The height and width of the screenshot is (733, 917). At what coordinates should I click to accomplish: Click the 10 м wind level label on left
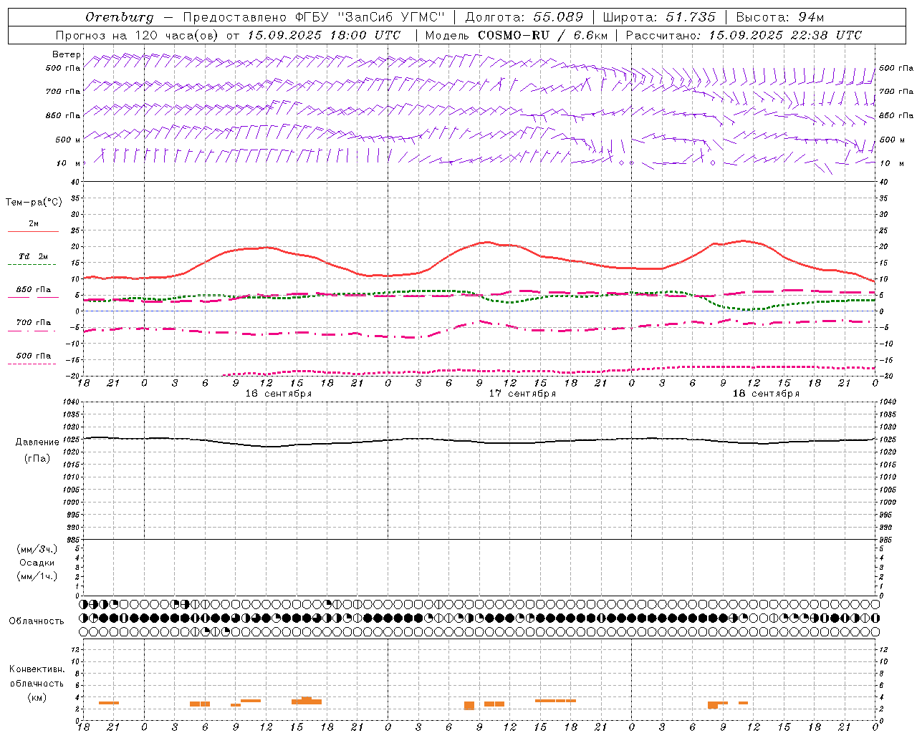(x=69, y=163)
